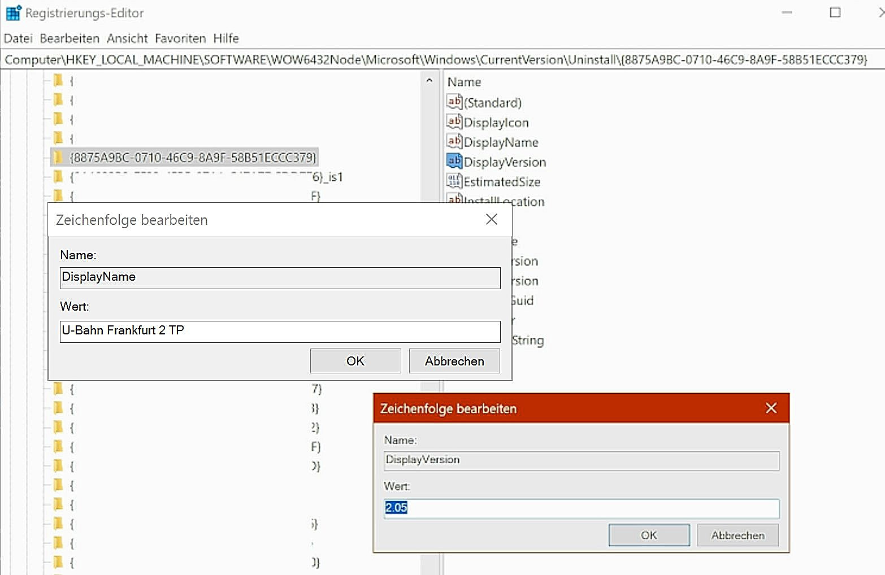Click the Wert field containing 2.05
Image resolution: width=885 pixels, height=575 pixels.
(582, 508)
